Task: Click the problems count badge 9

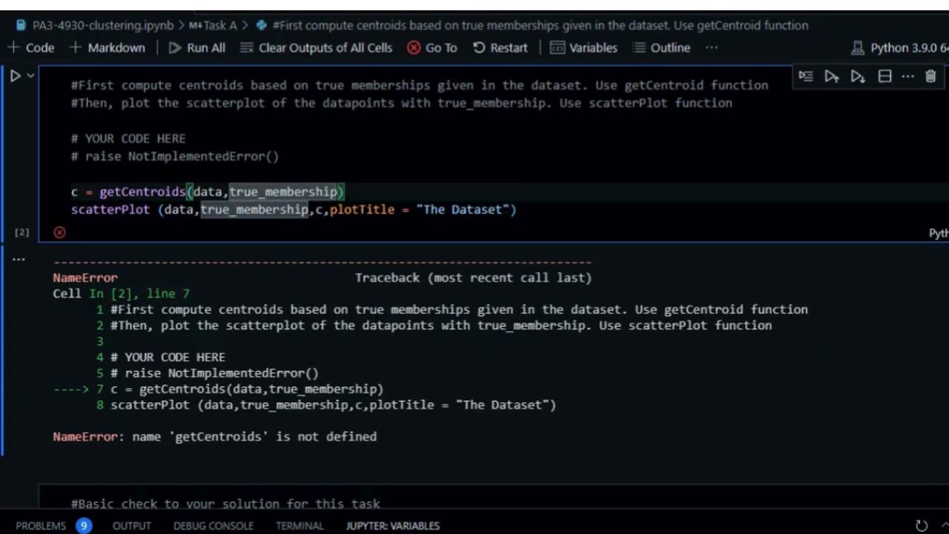Action: pos(84,526)
